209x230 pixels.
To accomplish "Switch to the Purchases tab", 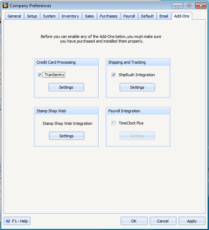I will (x=109, y=16).
